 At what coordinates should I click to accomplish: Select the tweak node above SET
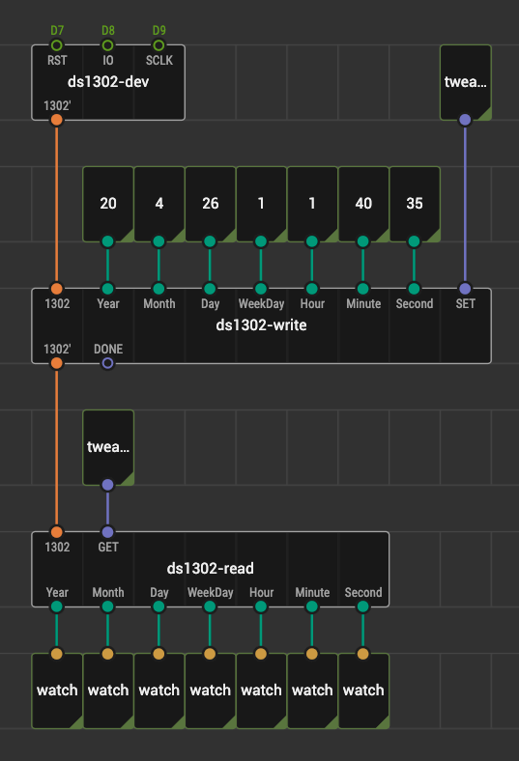465,82
